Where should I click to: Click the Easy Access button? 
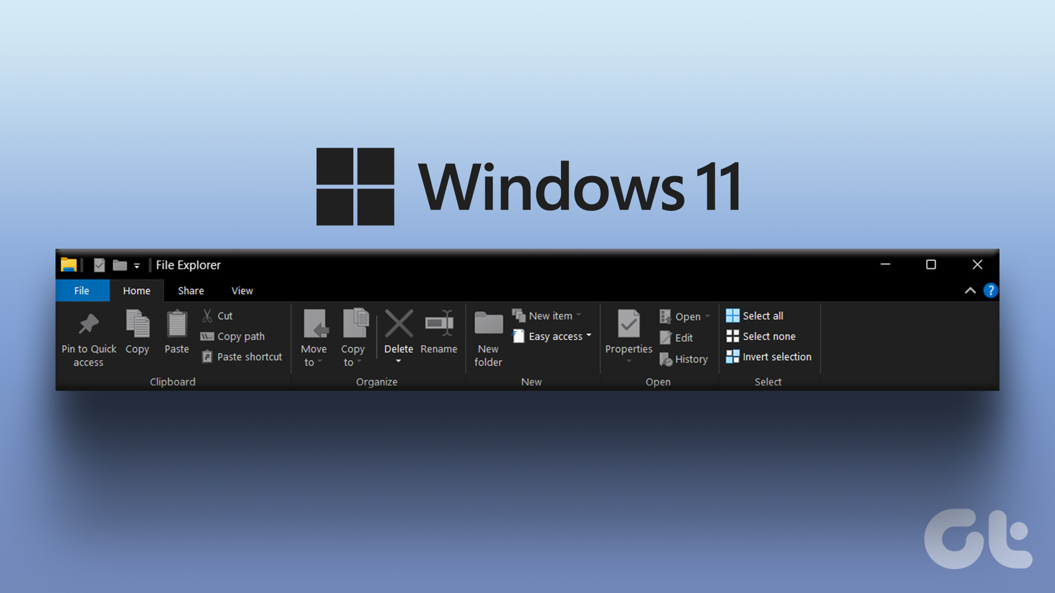tap(553, 336)
